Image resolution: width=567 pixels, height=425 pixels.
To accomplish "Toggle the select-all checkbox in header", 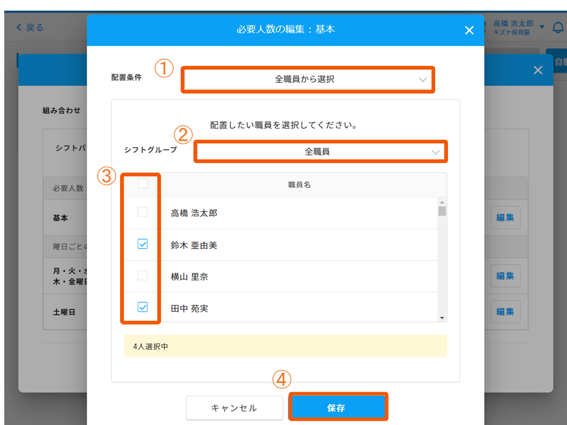I will click(x=142, y=184).
